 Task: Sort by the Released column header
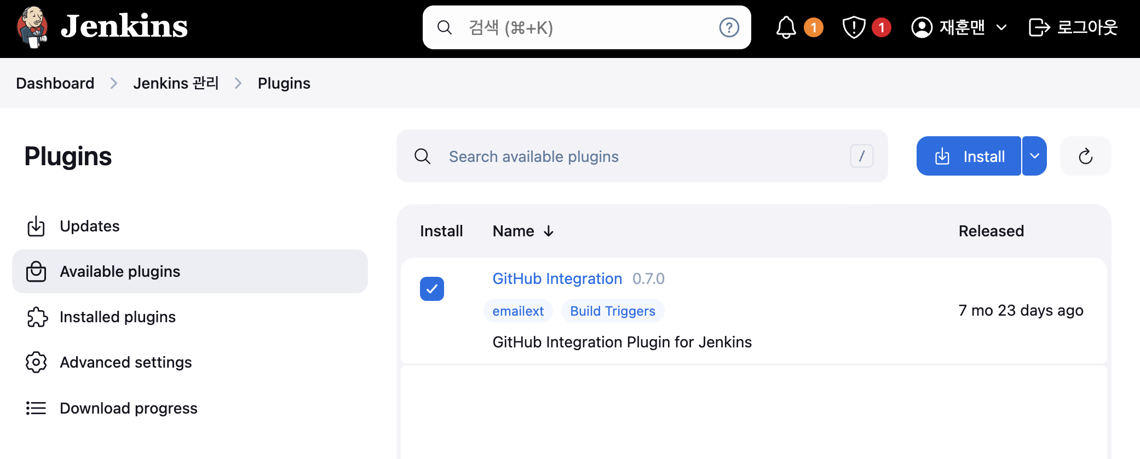point(991,231)
